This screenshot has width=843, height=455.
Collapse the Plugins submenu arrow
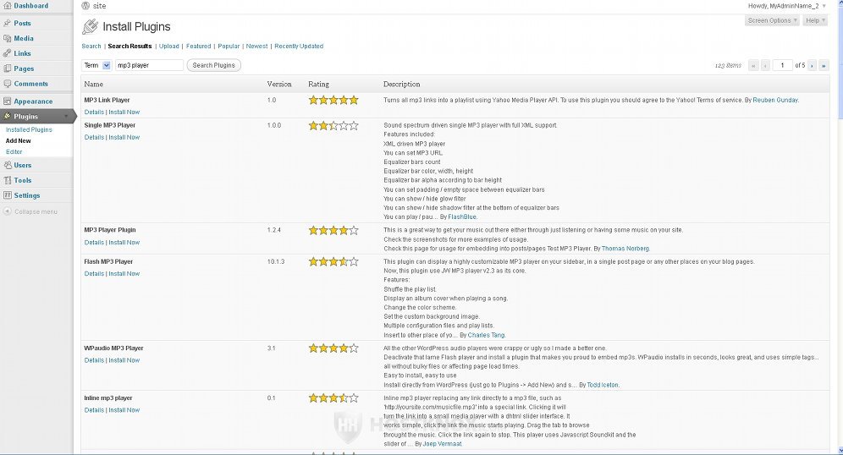[x=67, y=116]
